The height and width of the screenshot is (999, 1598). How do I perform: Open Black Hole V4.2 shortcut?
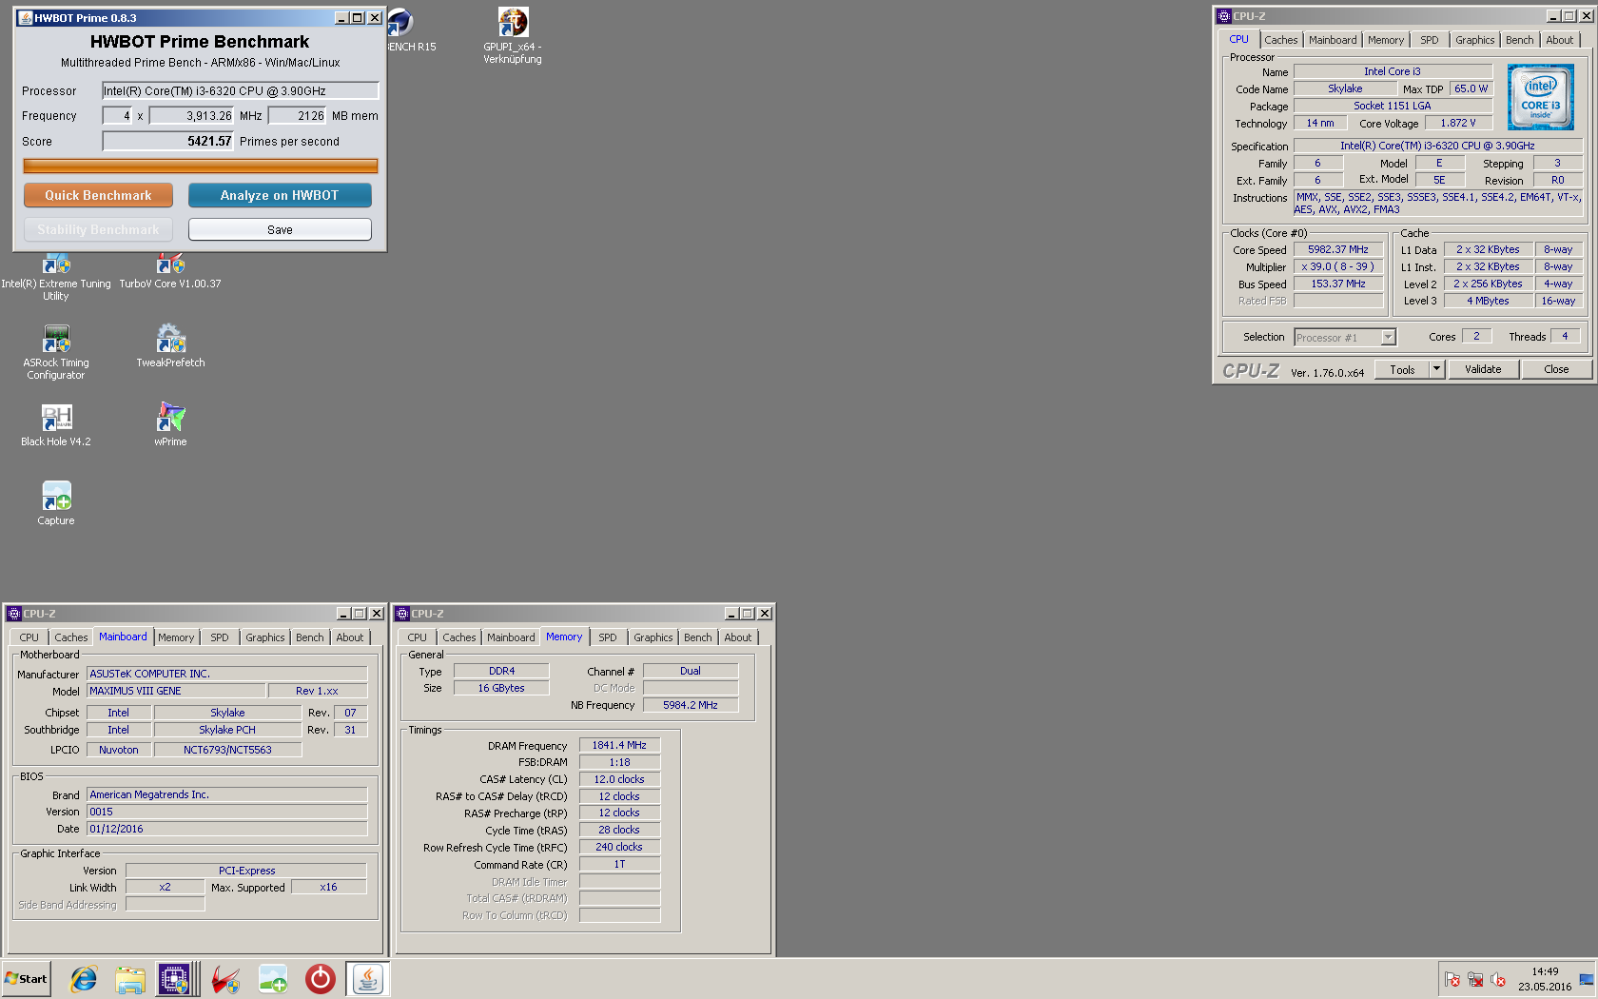pyautogui.click(x=56, y=425)
